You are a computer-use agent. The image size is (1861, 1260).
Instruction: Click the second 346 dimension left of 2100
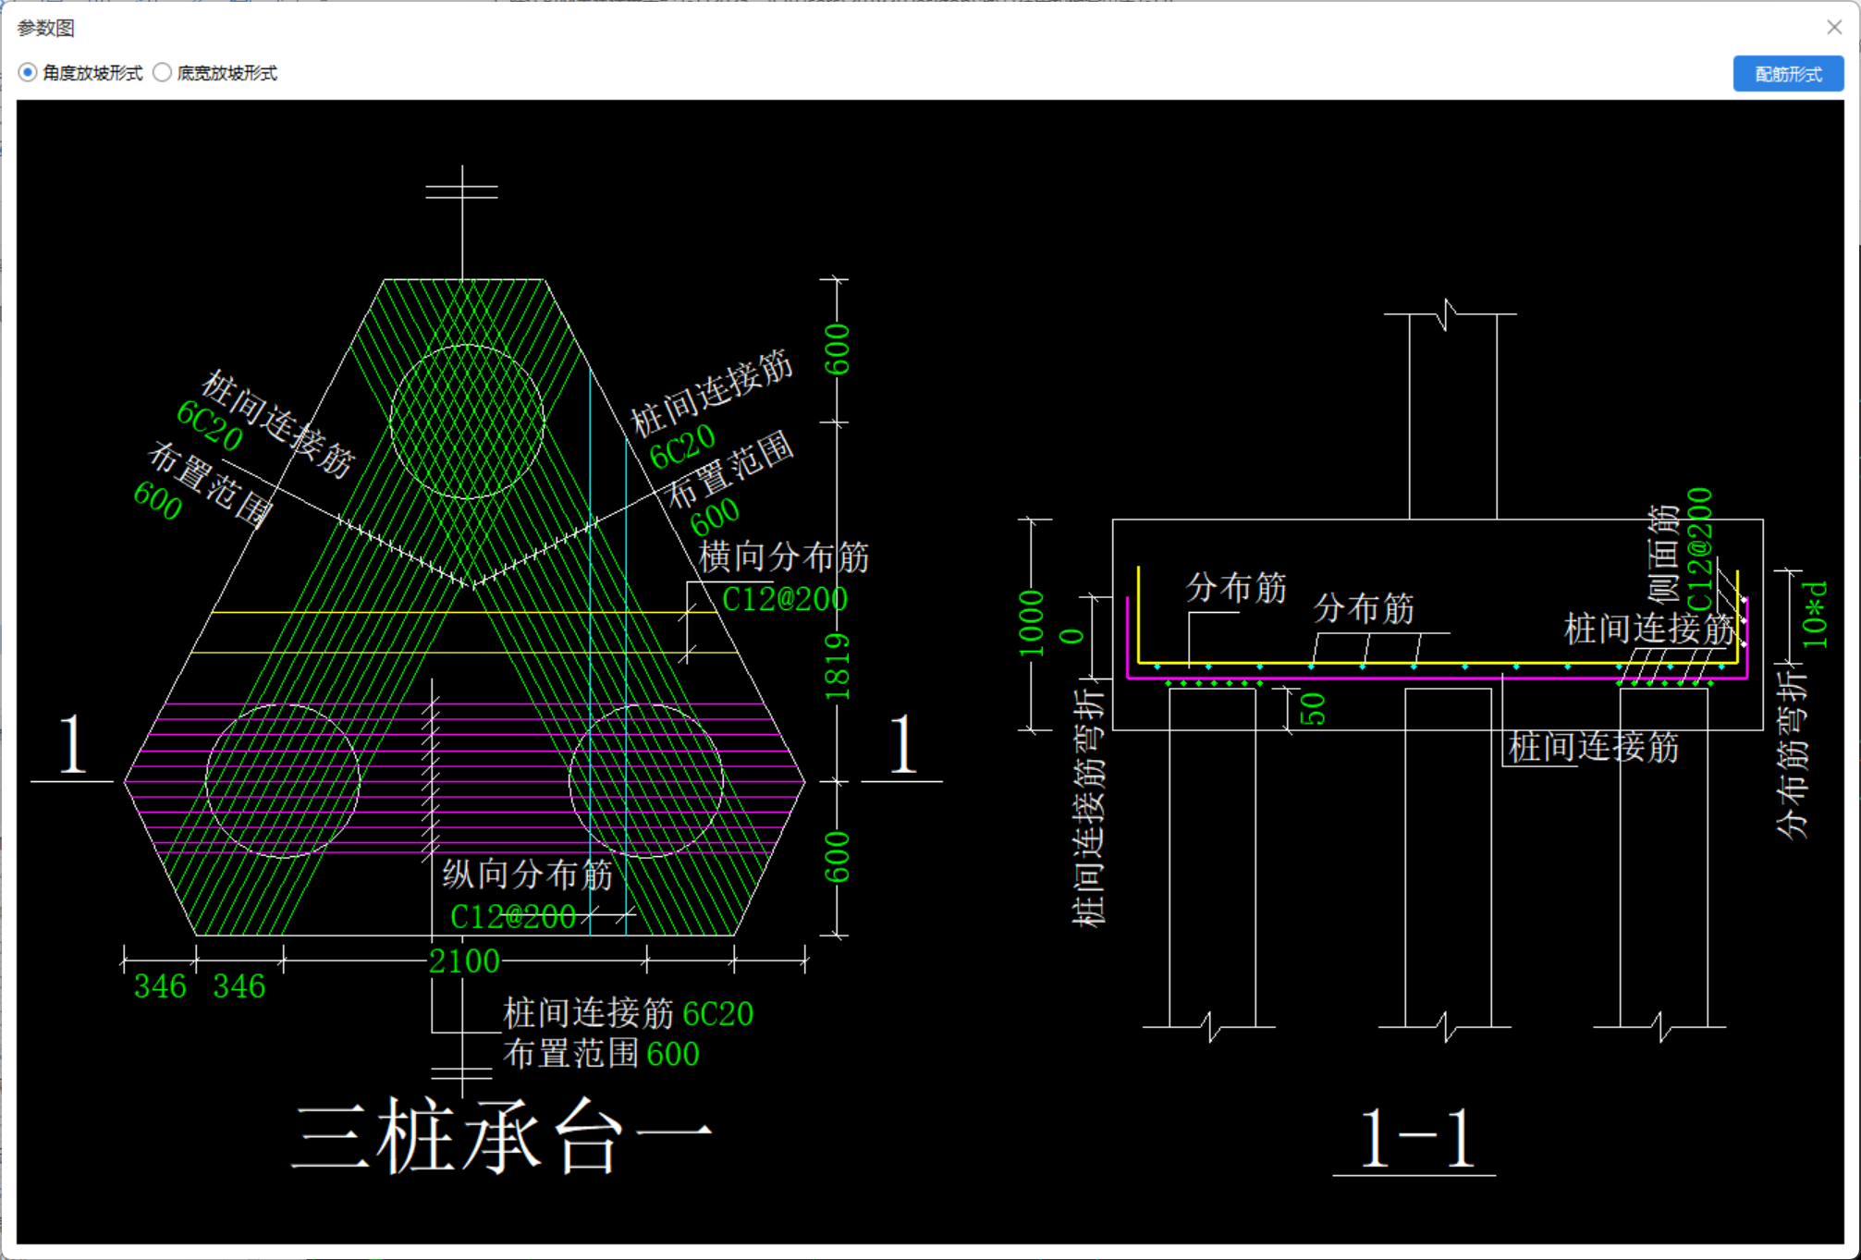pyautogui.click(x=239, y=986)
